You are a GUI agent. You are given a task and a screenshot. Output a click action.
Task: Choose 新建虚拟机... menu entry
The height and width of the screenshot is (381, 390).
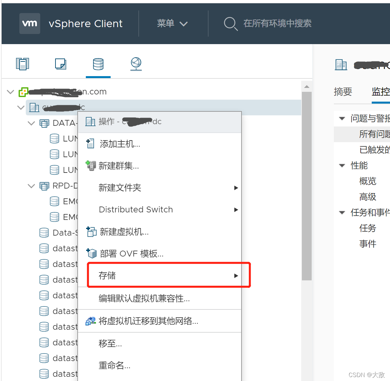(x=160, y=232)
